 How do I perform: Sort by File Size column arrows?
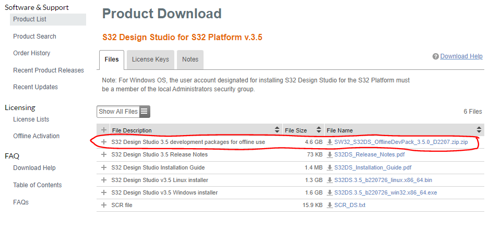317,130
